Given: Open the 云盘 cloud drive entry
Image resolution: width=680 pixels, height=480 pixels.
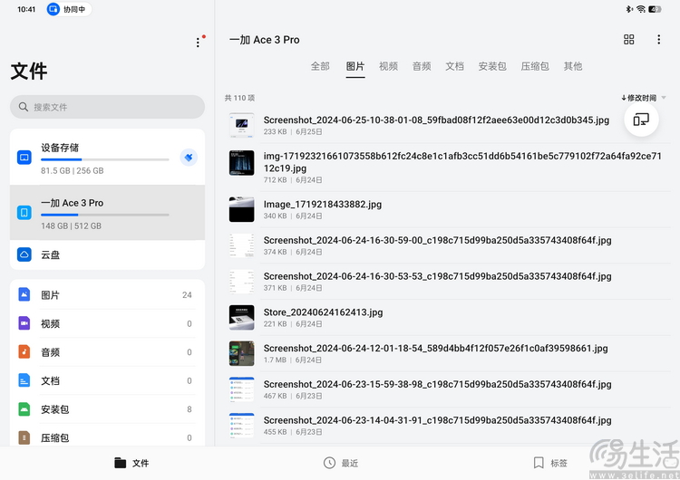Looking at the screenshot, I should click(x=107, y=254).
